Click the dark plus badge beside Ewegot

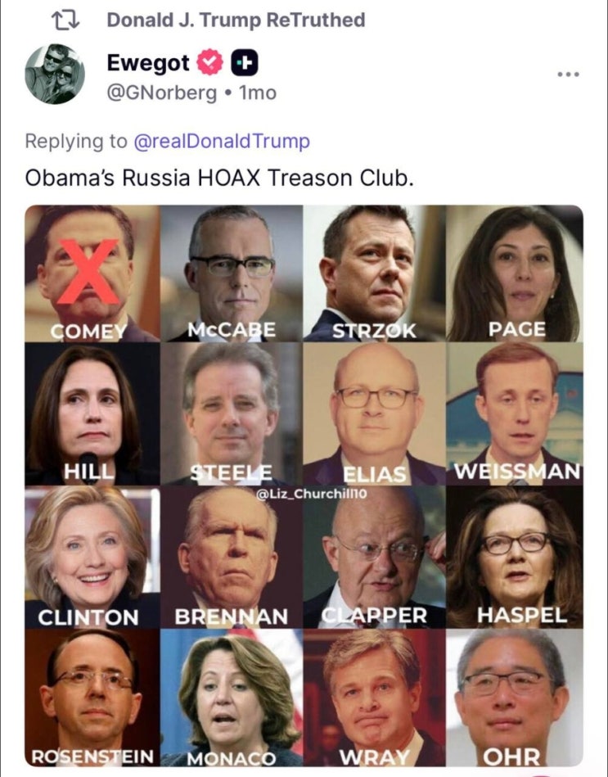(245, 62)
